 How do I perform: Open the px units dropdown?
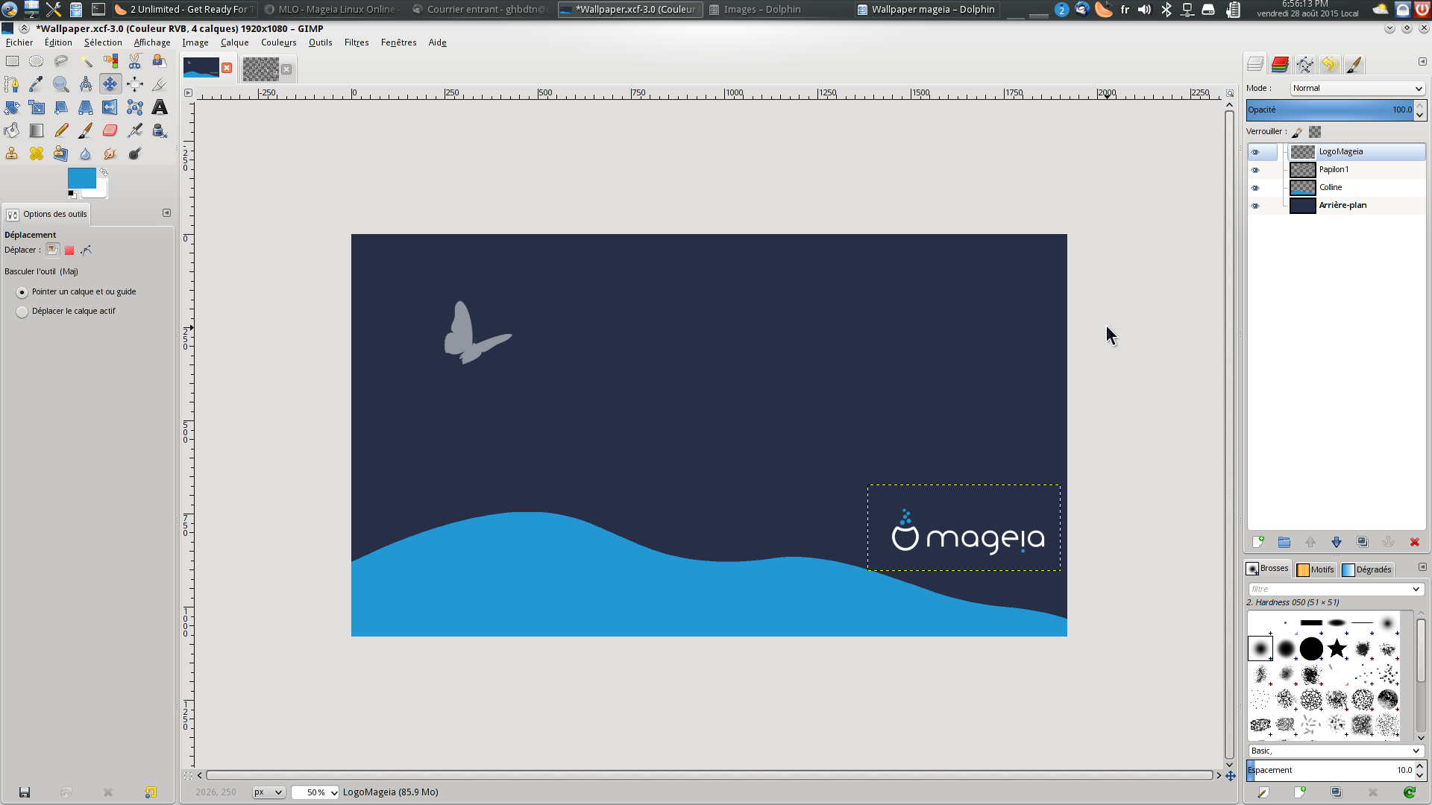point(268,792)
